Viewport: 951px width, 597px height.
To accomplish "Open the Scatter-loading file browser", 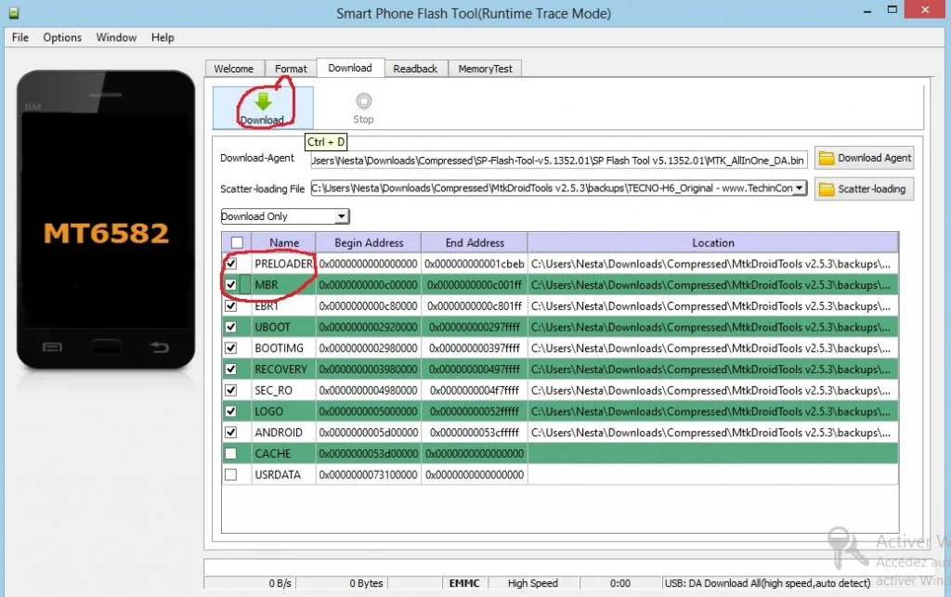I will point(864,189).
